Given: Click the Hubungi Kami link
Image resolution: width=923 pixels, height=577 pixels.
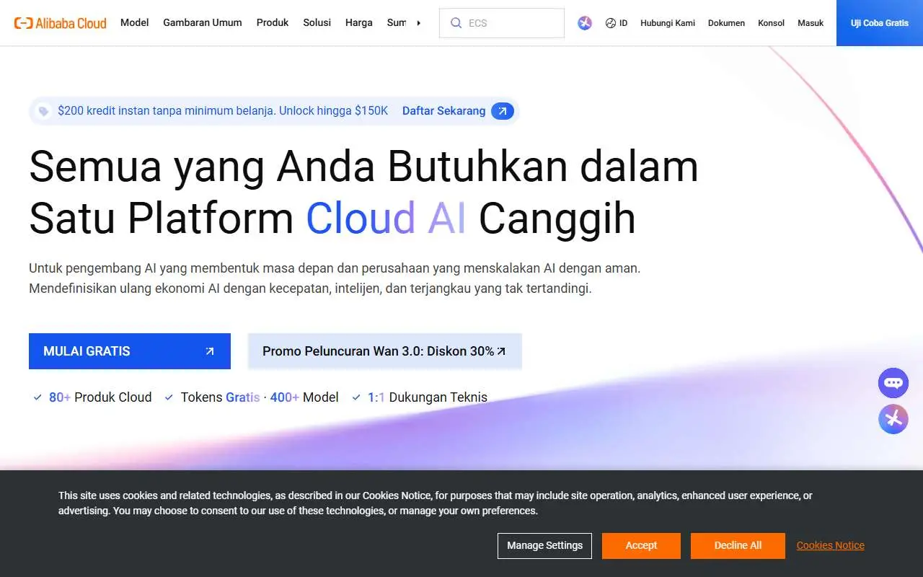Looking at the screenshot, I should pos(668,23).
